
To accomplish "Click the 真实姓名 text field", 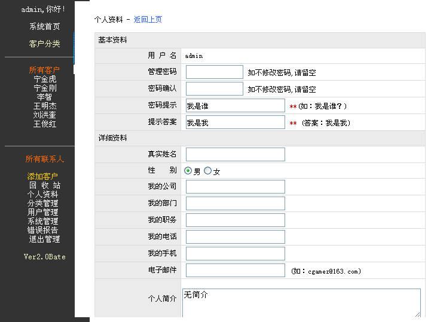I will click(x=235, y=155).
